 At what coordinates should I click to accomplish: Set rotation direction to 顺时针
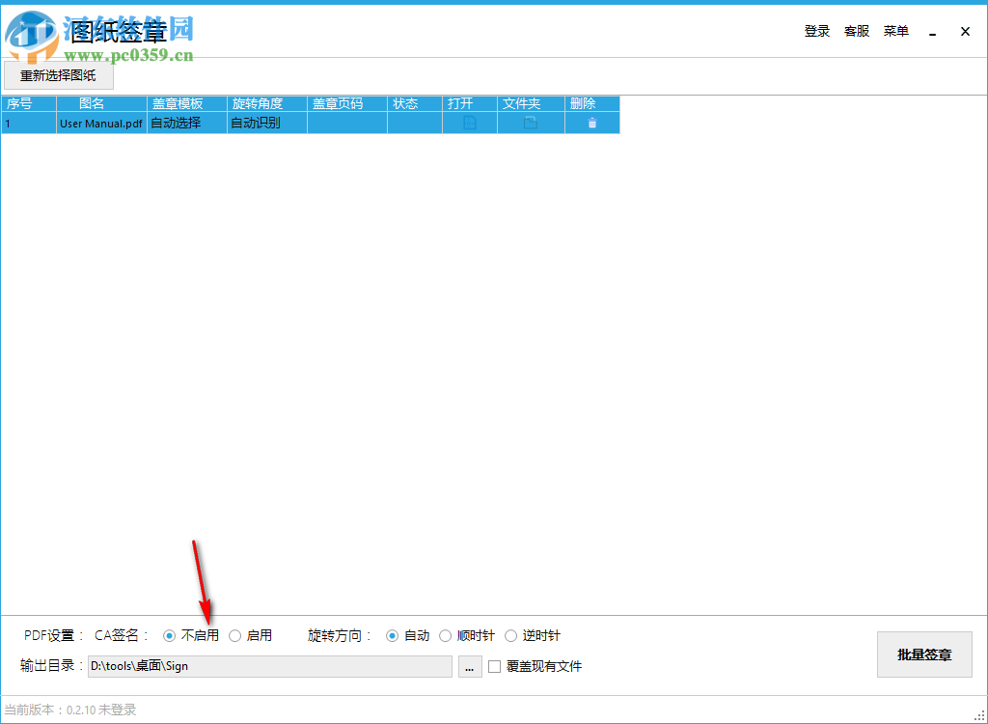tap(445, 635)
